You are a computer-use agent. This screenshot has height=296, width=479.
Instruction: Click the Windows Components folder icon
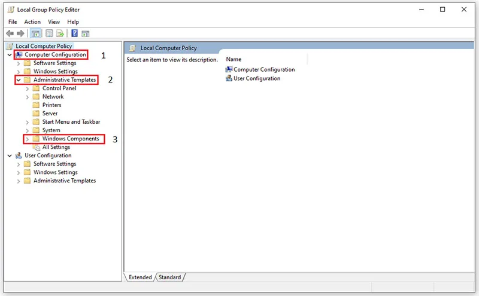[36, 139]
